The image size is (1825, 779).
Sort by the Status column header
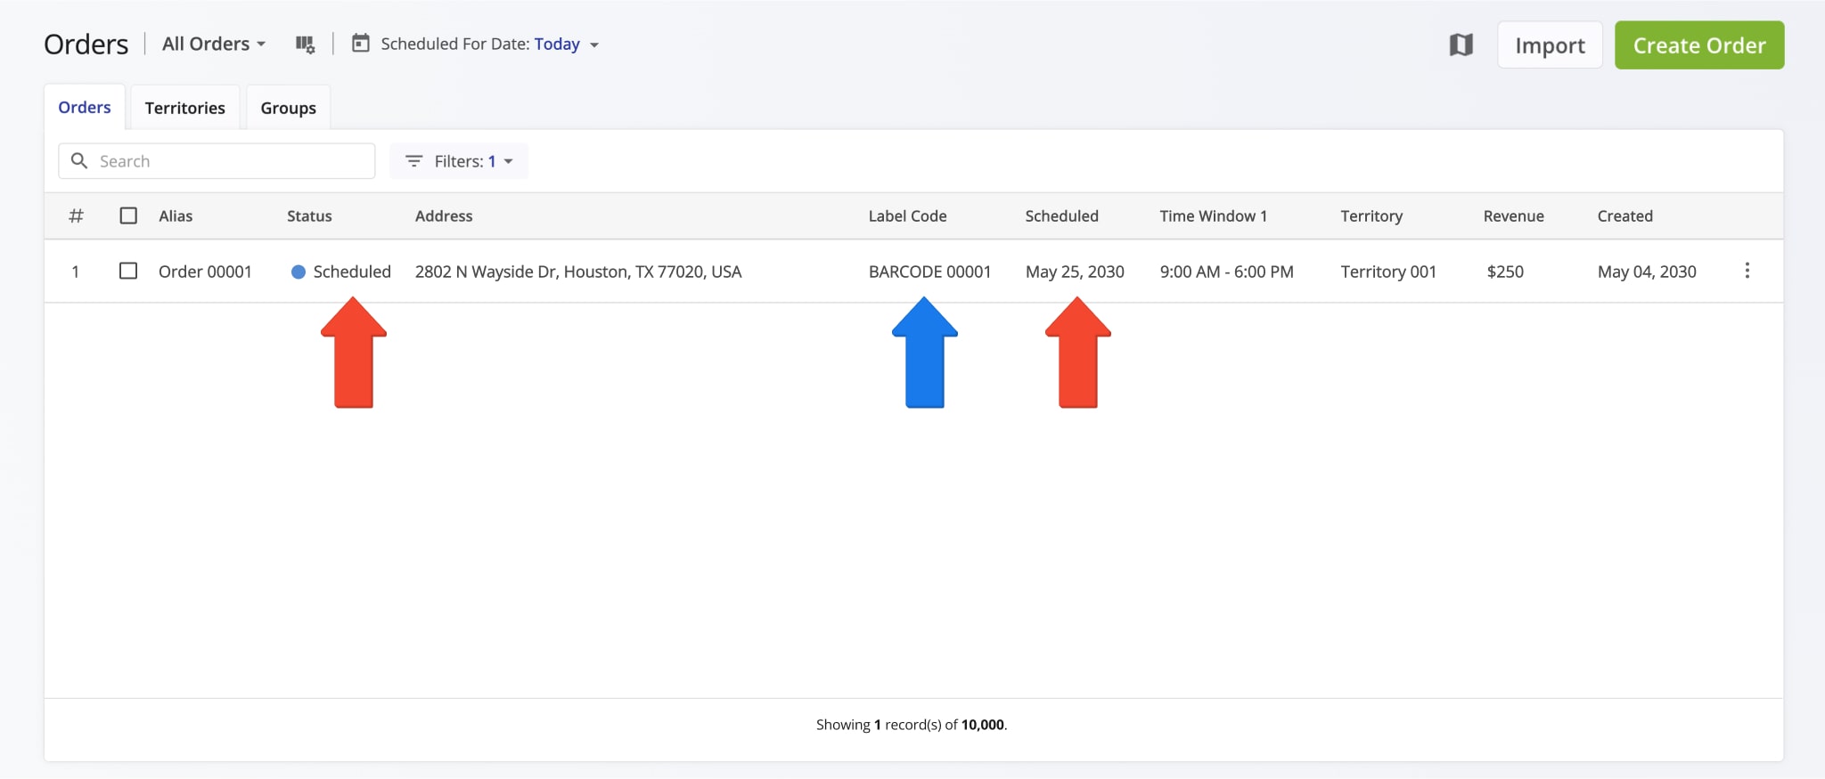pos(309,215)
